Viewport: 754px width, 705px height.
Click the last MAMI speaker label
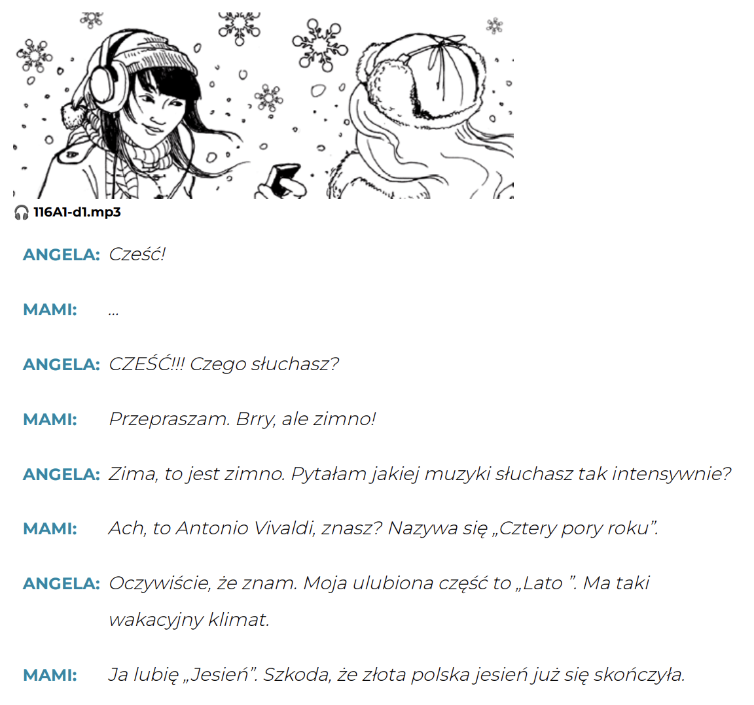tap(50, 675)
